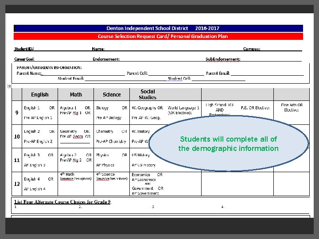
Task: Click the AP Government entry
Action: coord(145,193)
